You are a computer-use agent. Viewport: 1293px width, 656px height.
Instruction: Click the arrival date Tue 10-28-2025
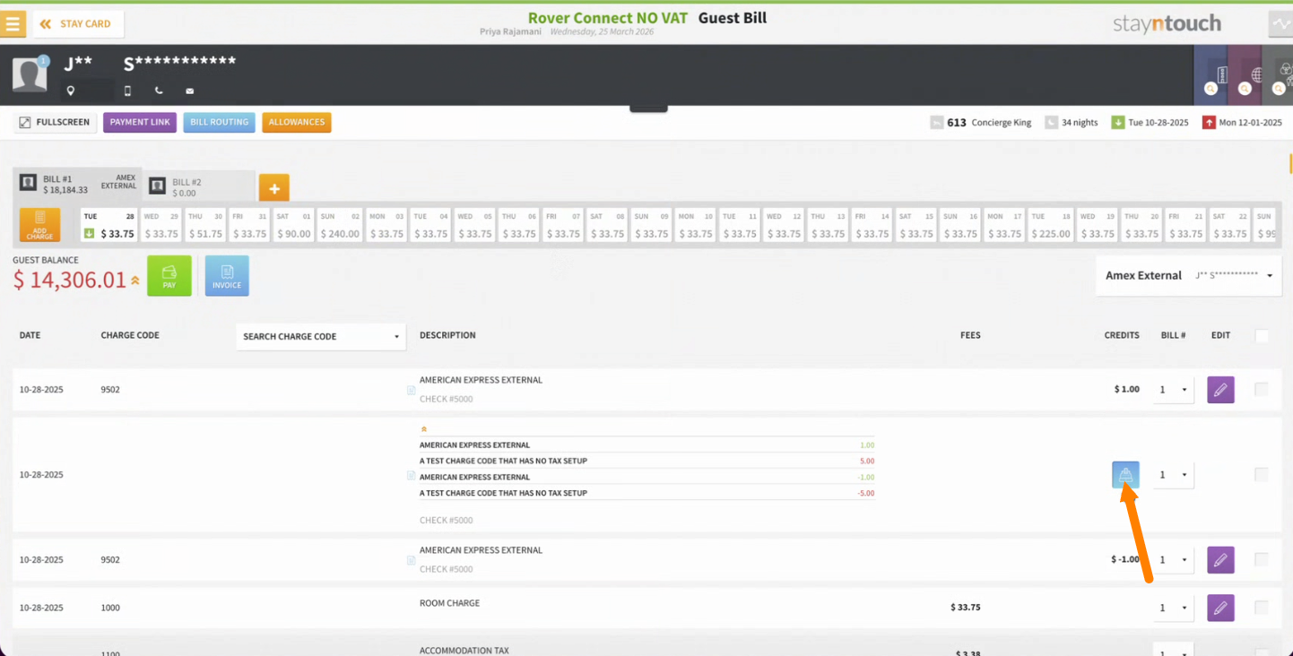pos(1158,123)
